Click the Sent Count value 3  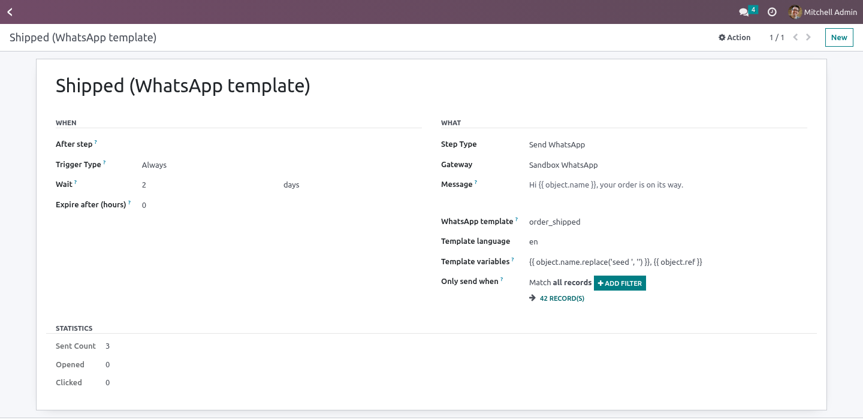[x=107, y=346]
